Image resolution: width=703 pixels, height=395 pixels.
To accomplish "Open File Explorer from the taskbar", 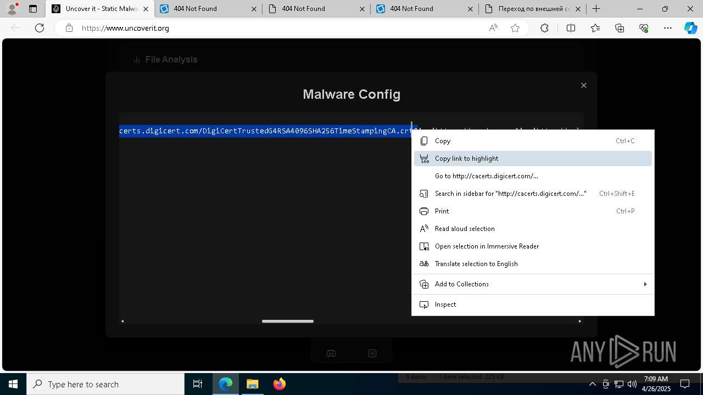I will click(252, 384).
